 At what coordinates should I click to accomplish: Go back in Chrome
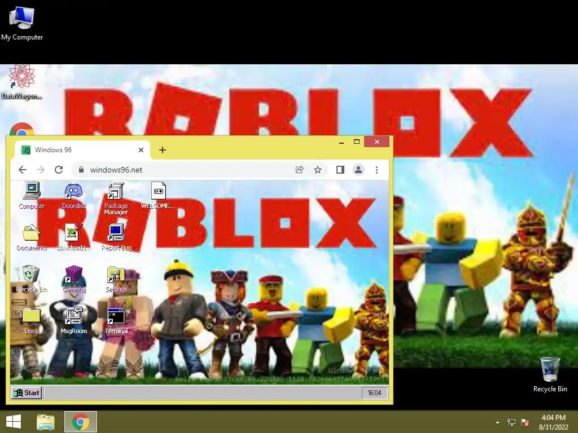23,170
